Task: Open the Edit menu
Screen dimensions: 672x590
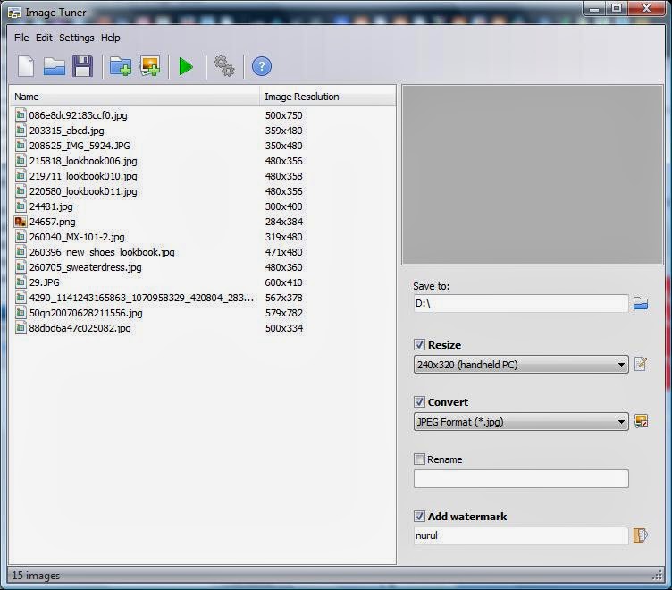Action: pyautogui.click(x=44, y=38)
